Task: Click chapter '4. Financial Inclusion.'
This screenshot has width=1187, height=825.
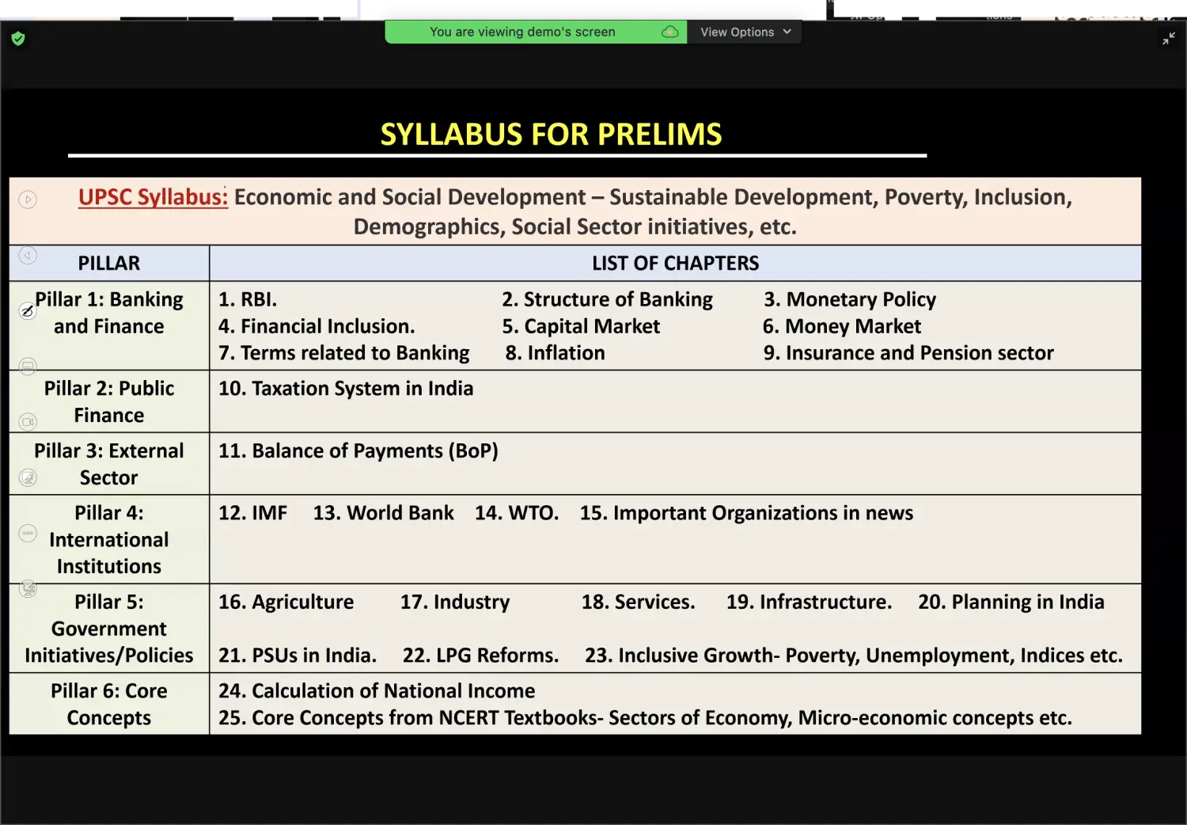Action: click(x=317, y=326)
